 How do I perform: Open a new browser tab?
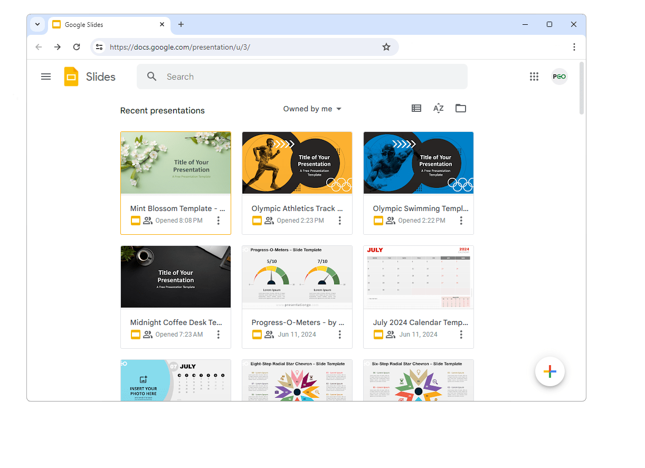coord(181,24)
